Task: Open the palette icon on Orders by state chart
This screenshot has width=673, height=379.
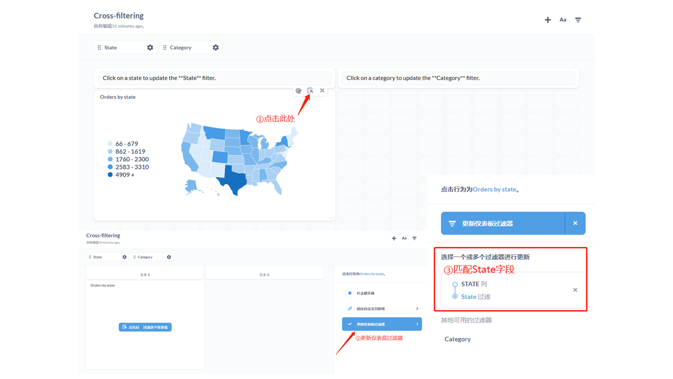Action: click(298, 90)
